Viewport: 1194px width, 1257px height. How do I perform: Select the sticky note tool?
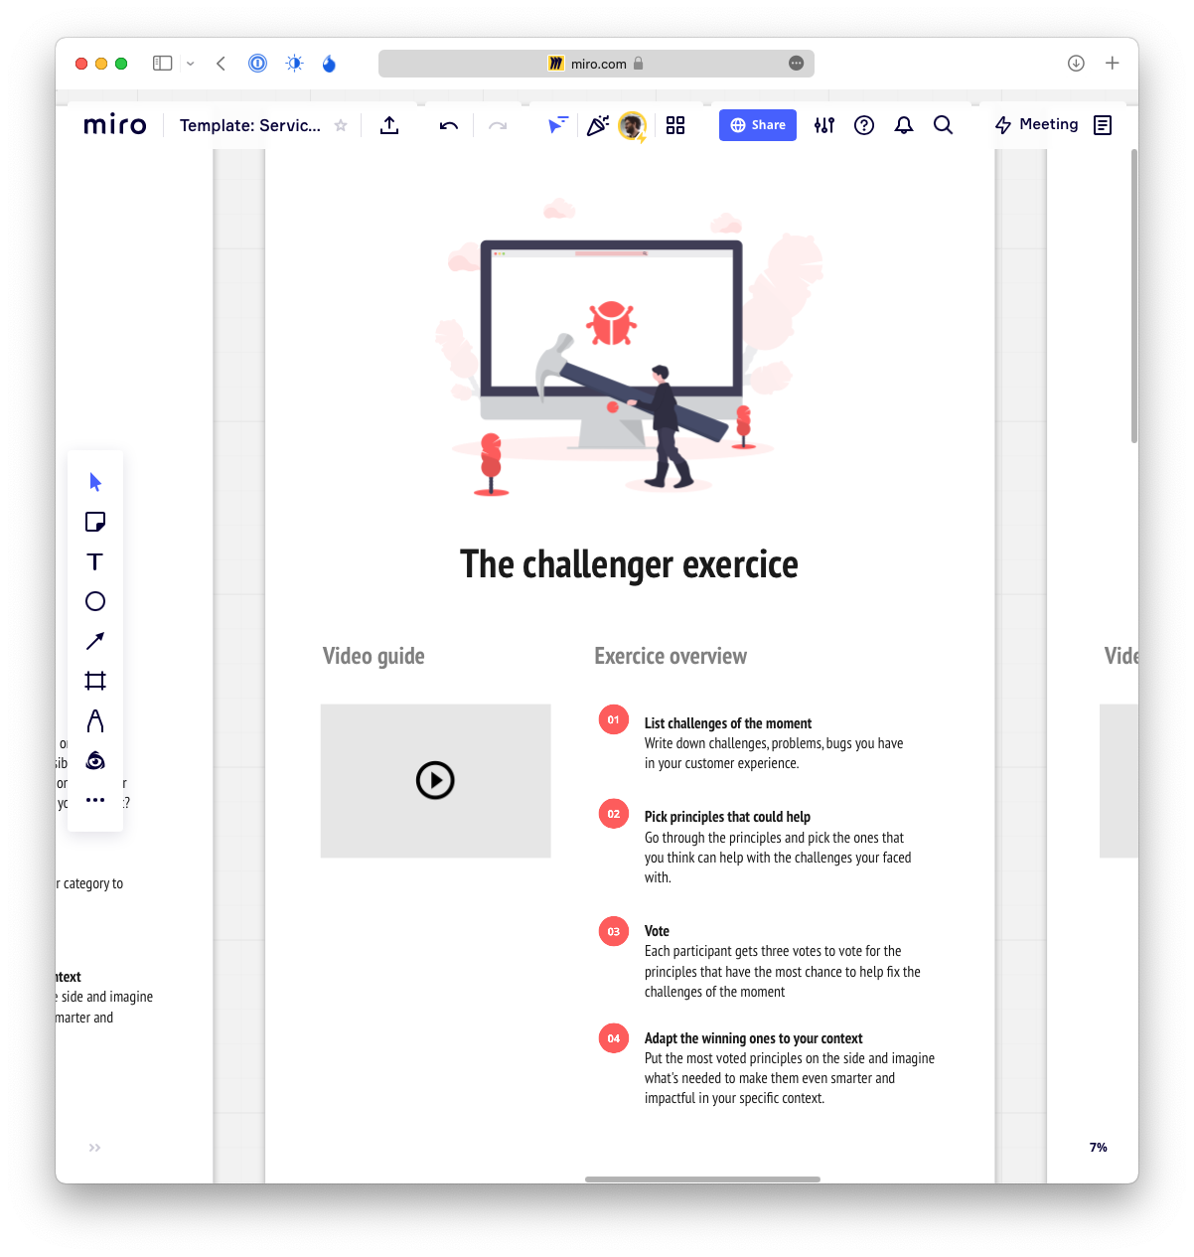click(x=95, y=522)
